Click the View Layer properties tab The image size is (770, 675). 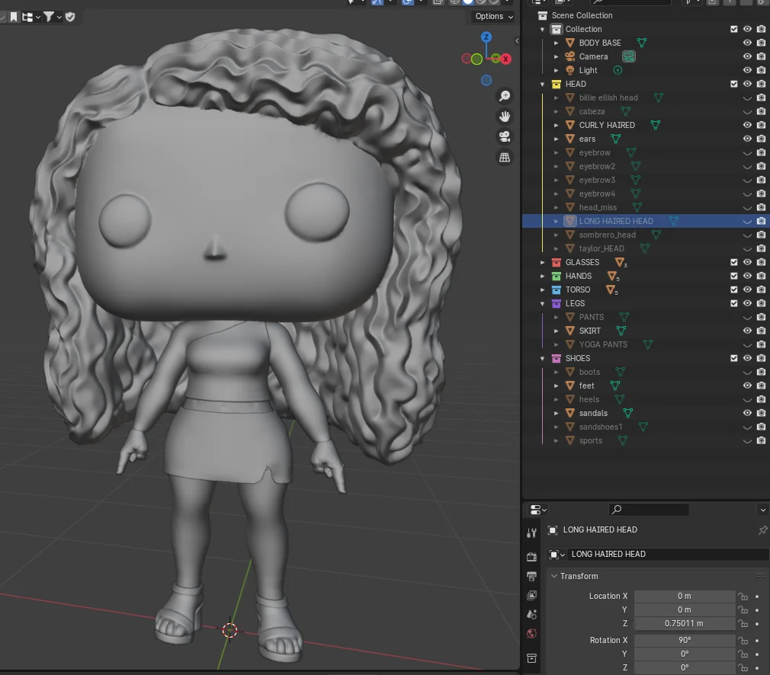tap(531, 596)
